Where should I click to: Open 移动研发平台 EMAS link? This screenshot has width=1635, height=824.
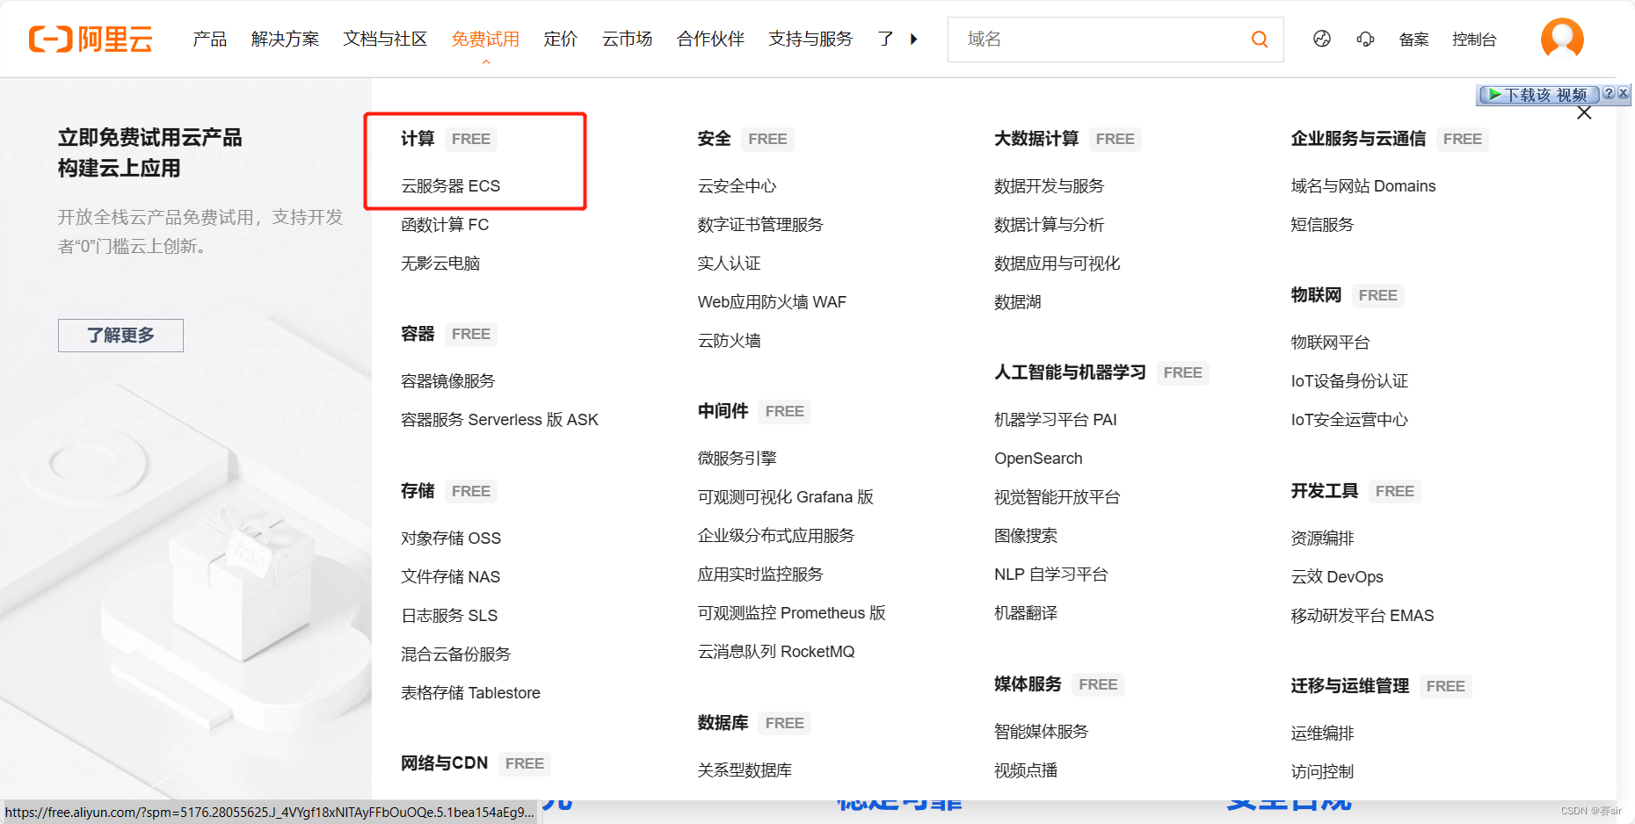click(x=1362, y=615)
